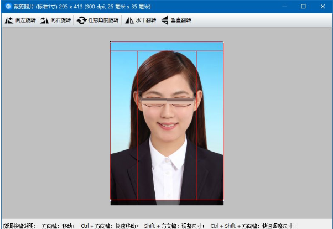The image size is (333, 229).
Task: Click the horizontal flip triangle icon
Action: tap(129, 20)
